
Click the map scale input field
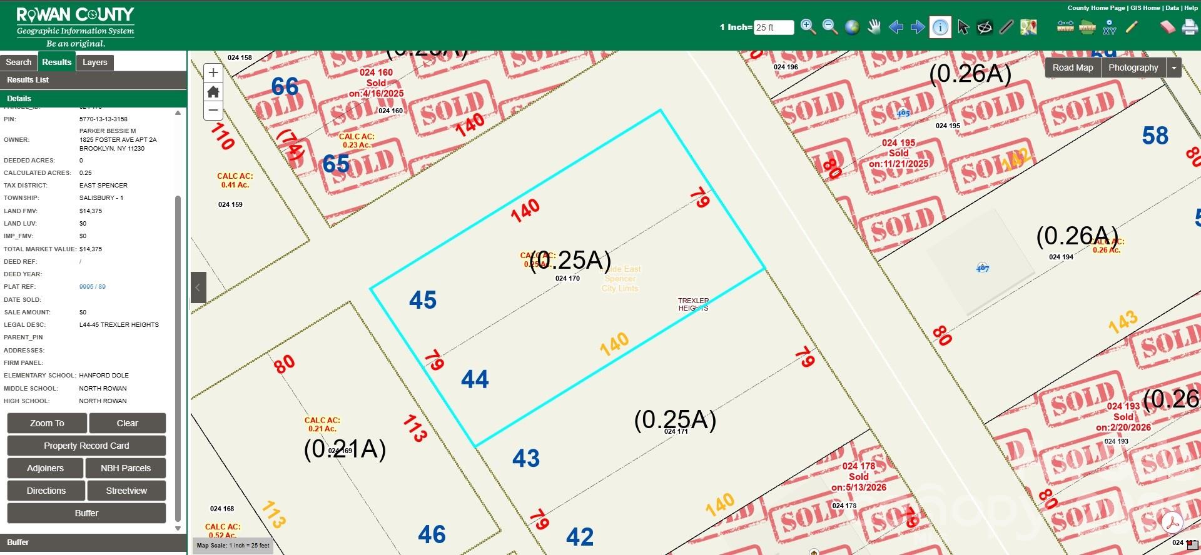(774, 27)
